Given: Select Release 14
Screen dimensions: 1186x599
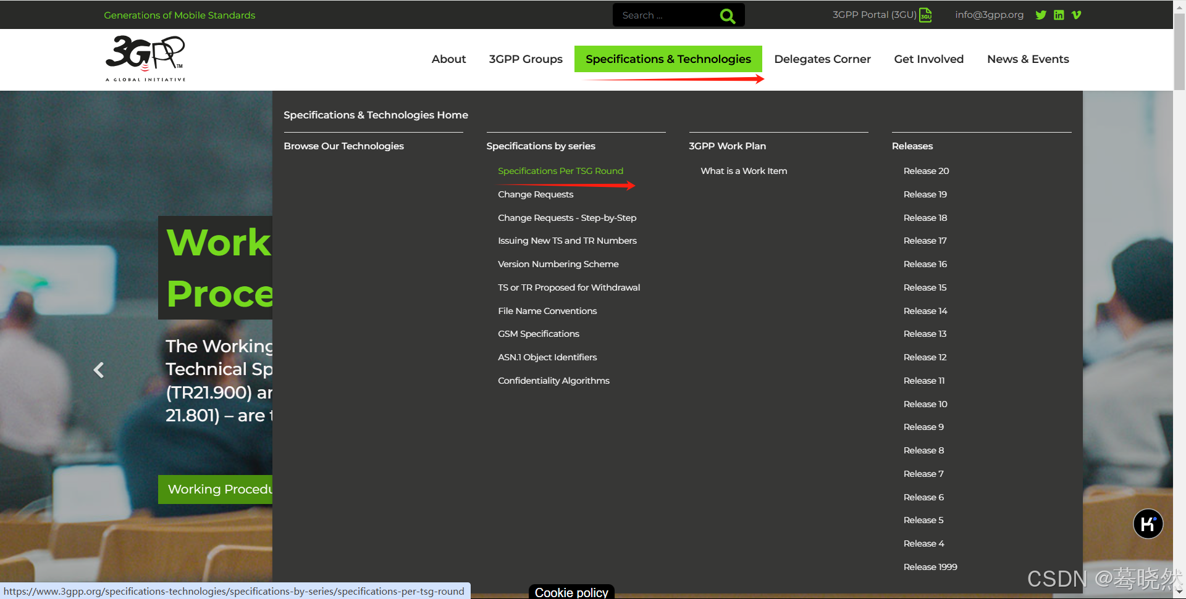Looking at the screenshot, I should point(925,311).
